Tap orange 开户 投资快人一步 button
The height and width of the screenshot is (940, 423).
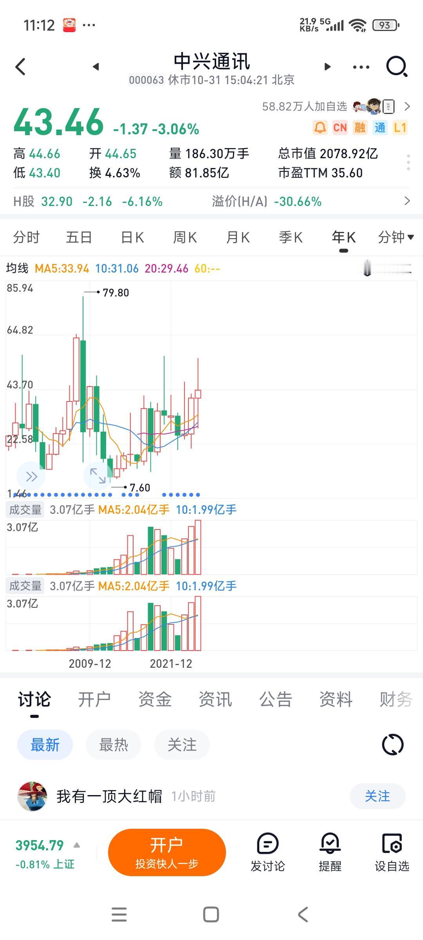[x=167, y=852]
